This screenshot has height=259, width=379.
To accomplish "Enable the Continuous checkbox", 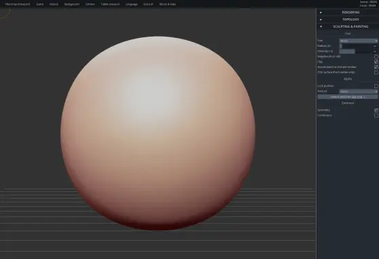I will [376, 115].
